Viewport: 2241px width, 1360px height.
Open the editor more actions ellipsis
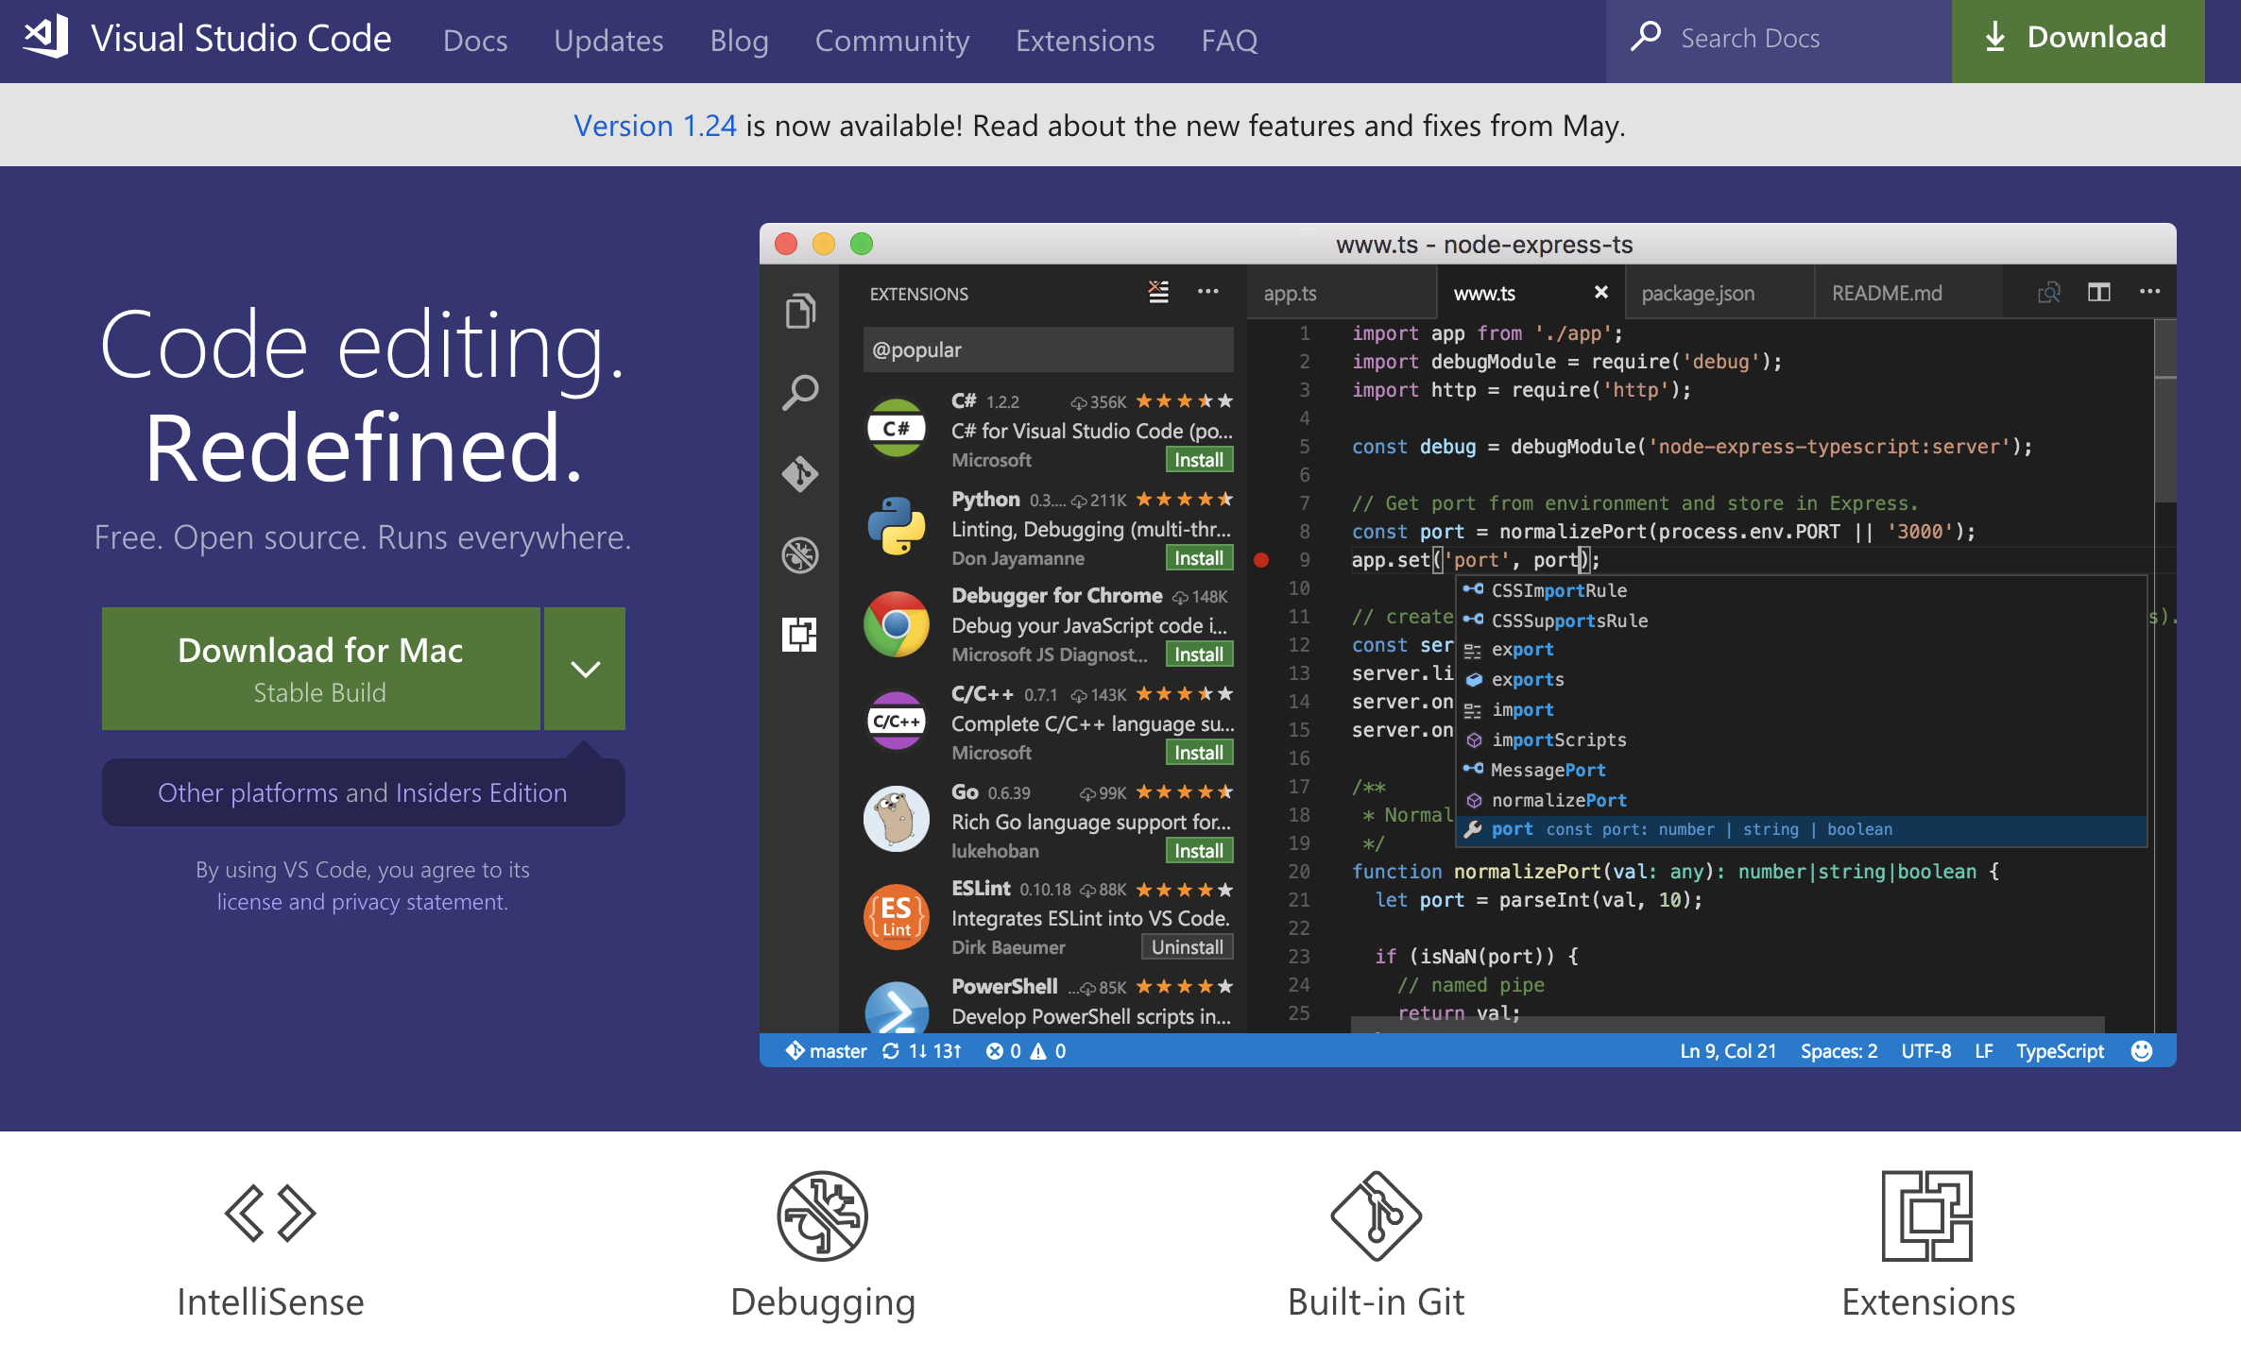tap(2149, 292)
